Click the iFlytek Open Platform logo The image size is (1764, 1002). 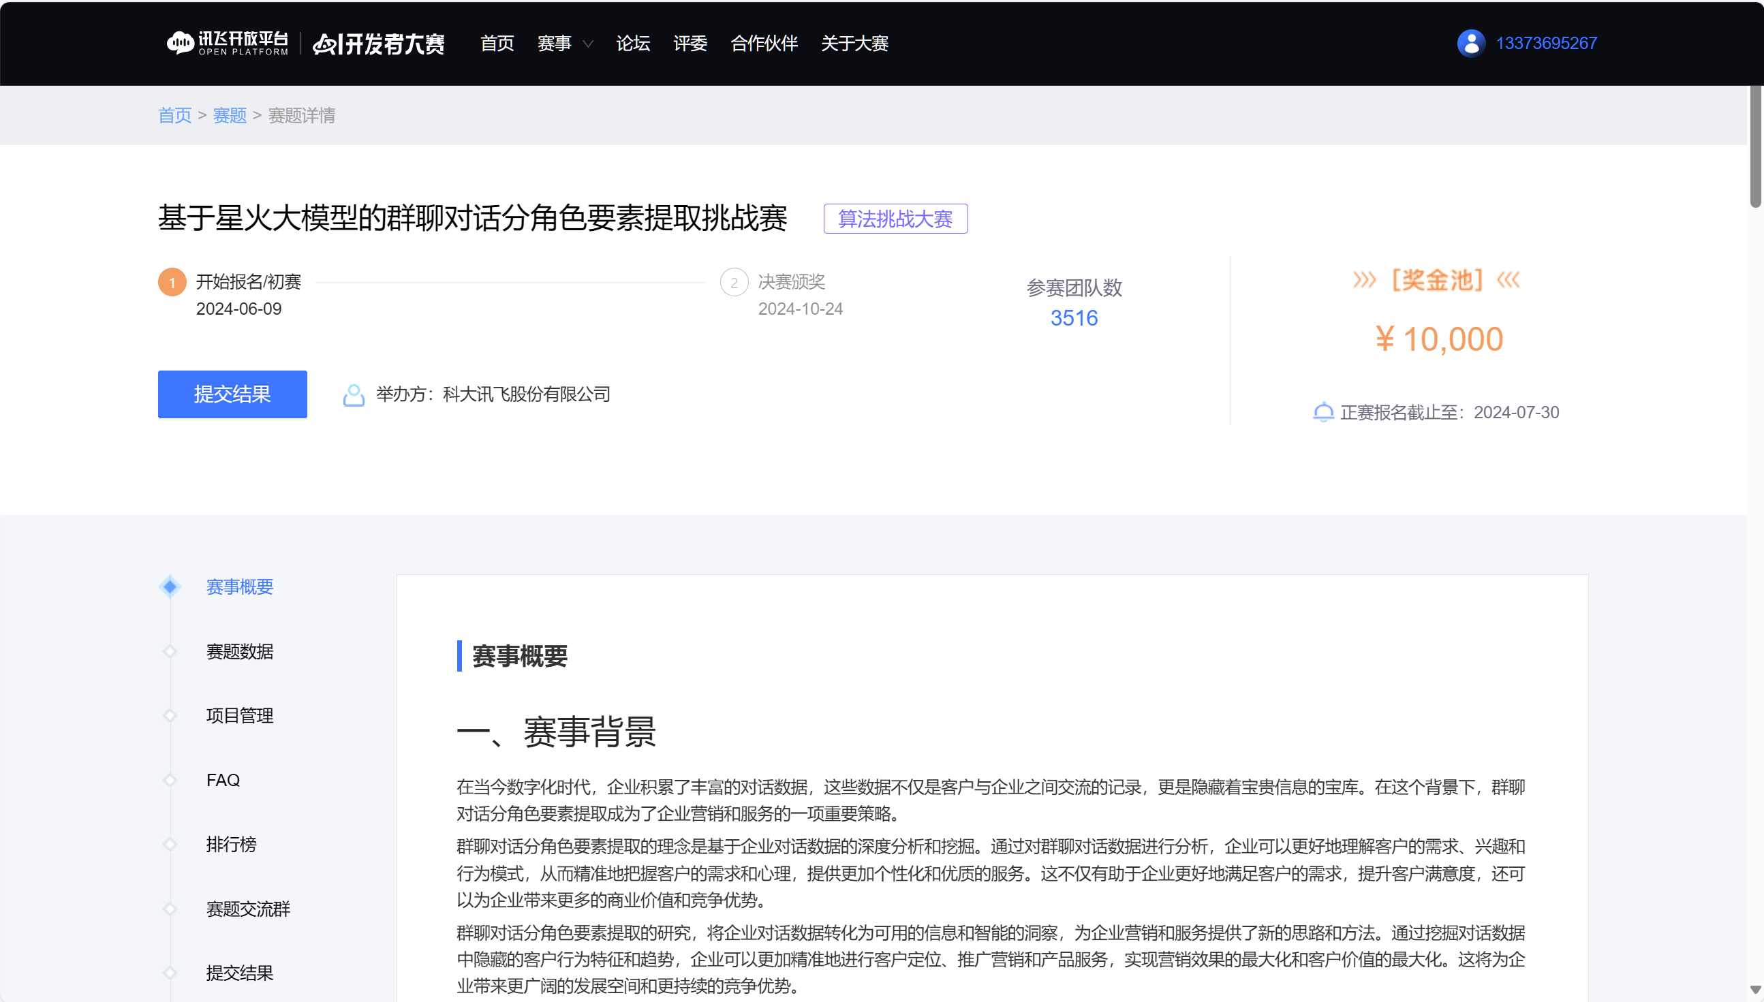(227, 43)
